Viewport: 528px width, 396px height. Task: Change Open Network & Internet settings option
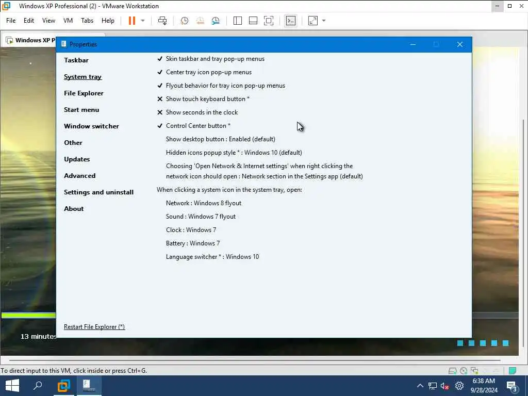point(265,171)
